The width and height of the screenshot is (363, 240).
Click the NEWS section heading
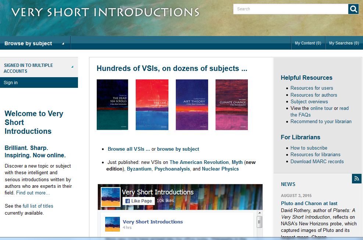(288, 184)
